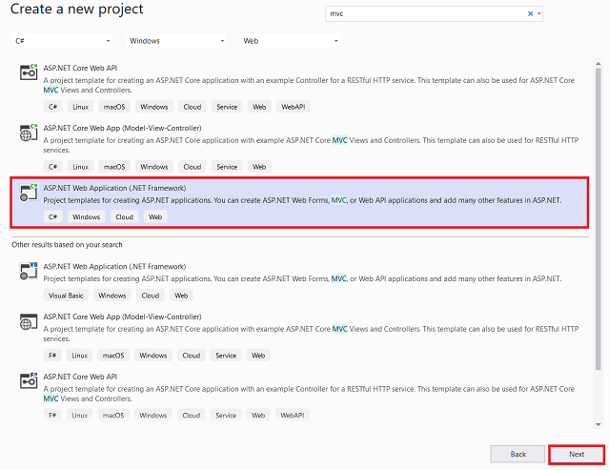Click the C# ASP.NET Core Web API template icon

click(x=29, y=72)
